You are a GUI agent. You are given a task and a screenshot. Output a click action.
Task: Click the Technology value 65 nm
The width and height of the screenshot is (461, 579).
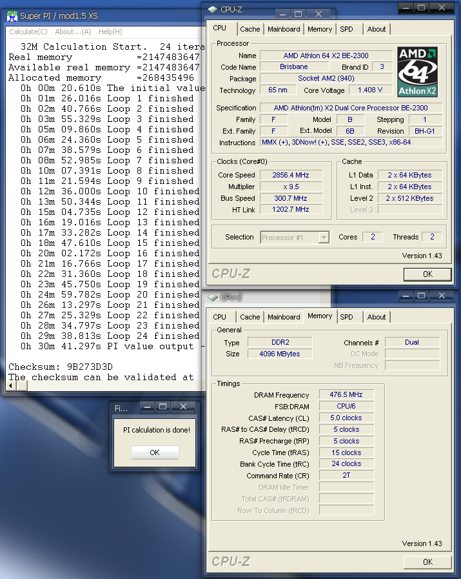point(278,90)
